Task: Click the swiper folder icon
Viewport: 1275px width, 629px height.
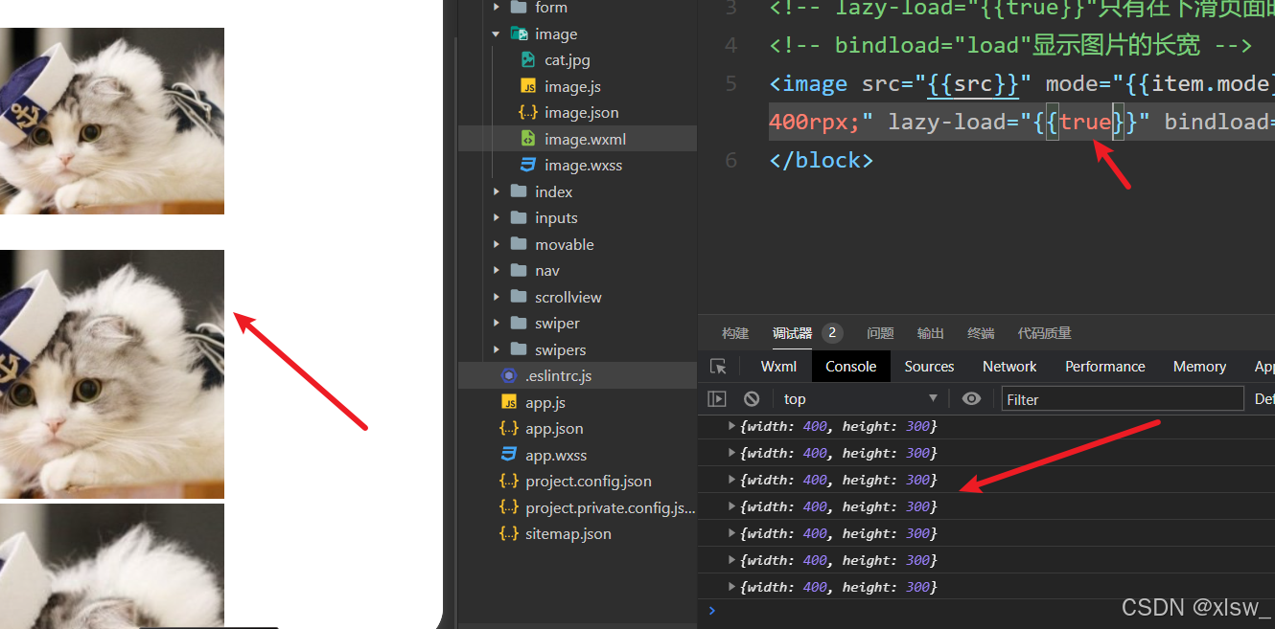Action: click(x=519, y=323)
